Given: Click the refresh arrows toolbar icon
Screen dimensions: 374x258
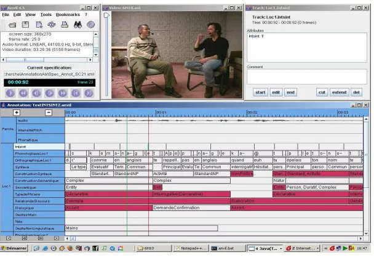Looking at the screenshot, I should click(x=52, y=25).
